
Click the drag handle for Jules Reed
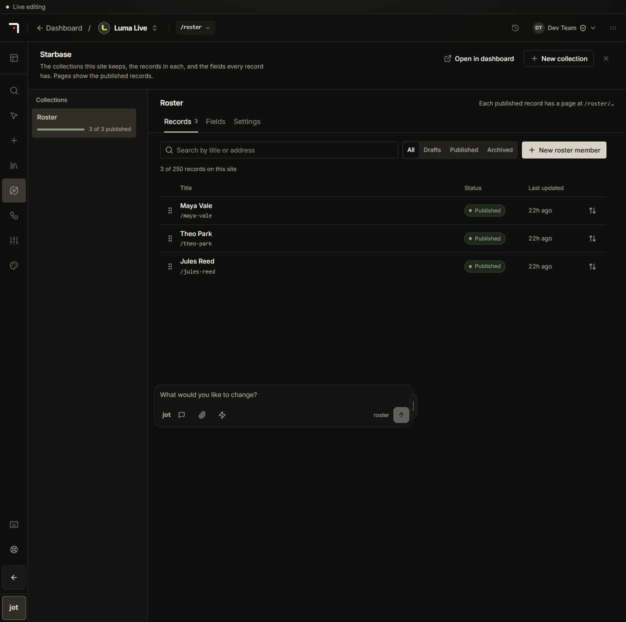[x=170, y=266]
